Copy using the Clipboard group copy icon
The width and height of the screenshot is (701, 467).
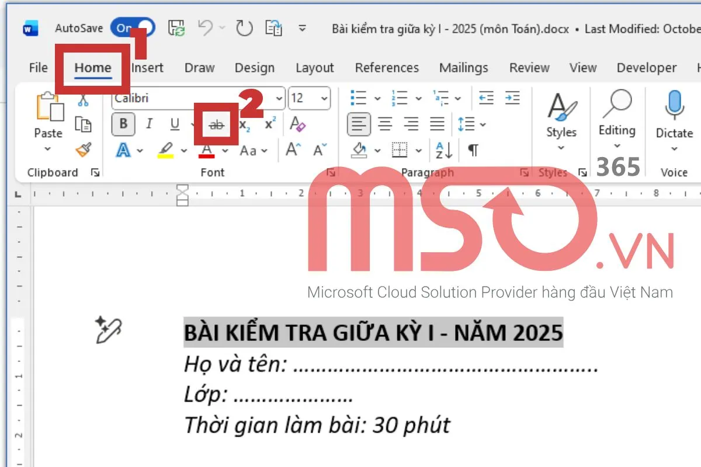[83, 124]
